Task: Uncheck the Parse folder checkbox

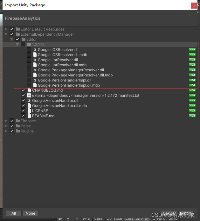Action: click(x=12, y=126)
